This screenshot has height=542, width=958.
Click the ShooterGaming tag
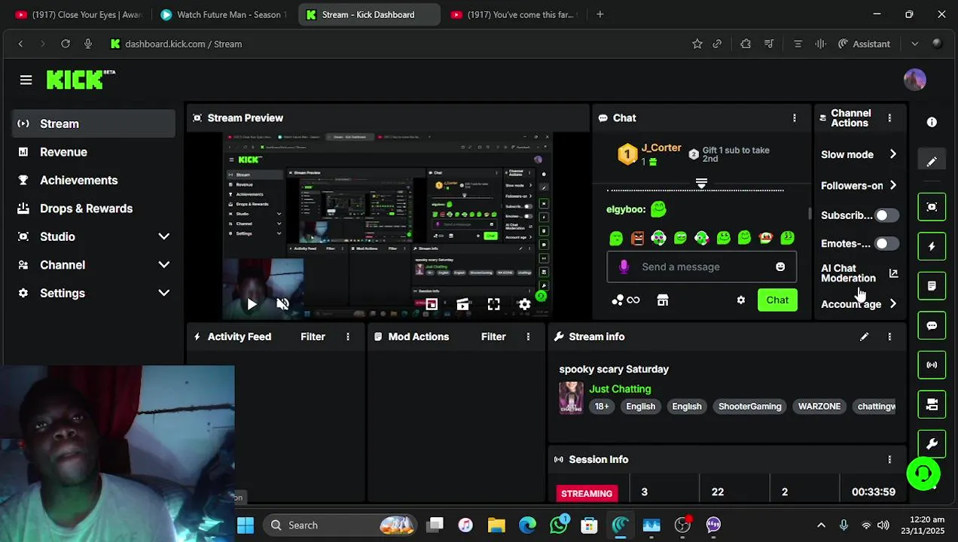749,406
